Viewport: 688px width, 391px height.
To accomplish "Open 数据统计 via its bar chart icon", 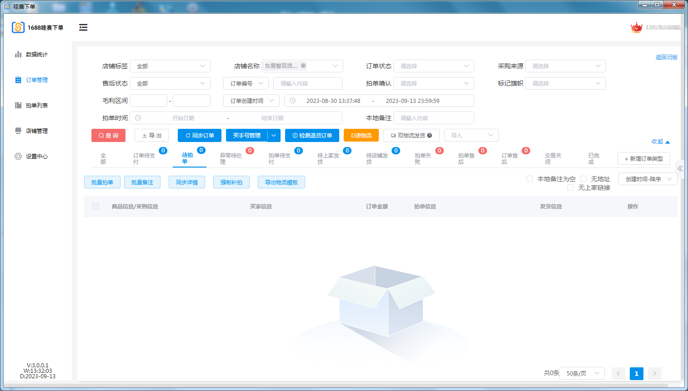I will coord(18,54).
